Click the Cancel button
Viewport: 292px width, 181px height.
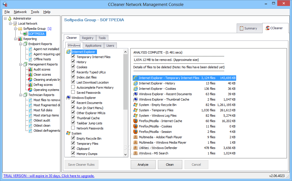[x=196, y=165]
